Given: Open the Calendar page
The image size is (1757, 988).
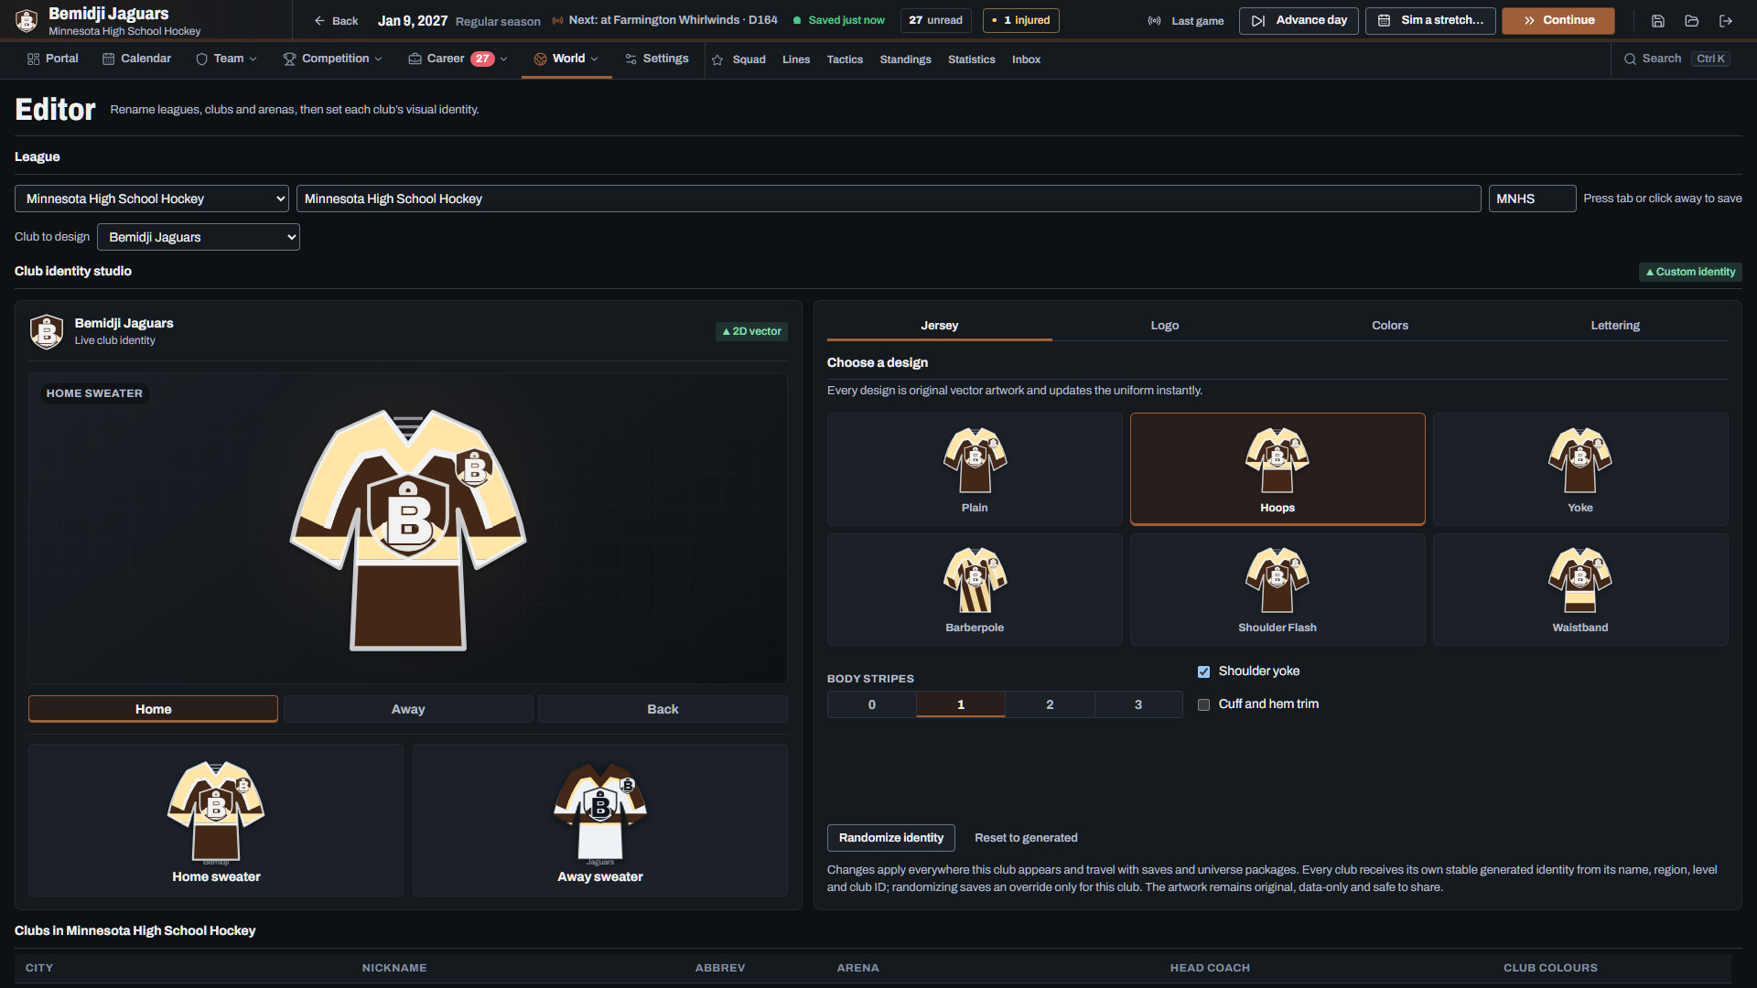Looking at the screenshot, I should point(137,59).
